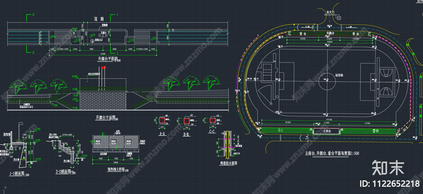Select the '装饰墙' label in 1-1 section

[7, 134]
